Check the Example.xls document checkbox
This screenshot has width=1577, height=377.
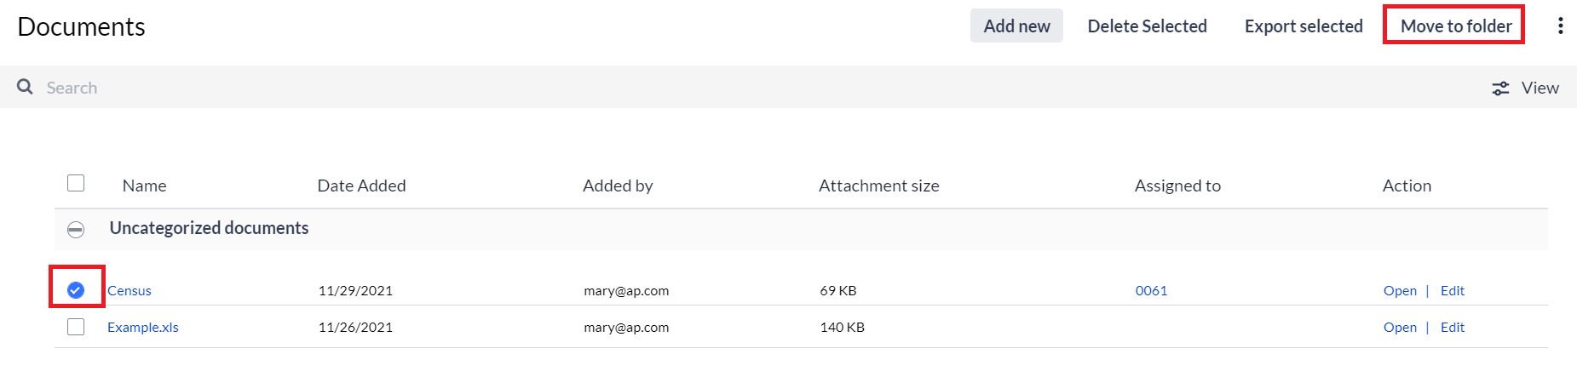[x=76, y=327]
